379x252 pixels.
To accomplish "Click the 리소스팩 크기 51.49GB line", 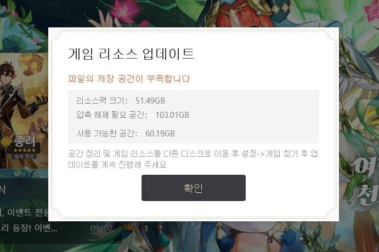I will click(120, 100).
